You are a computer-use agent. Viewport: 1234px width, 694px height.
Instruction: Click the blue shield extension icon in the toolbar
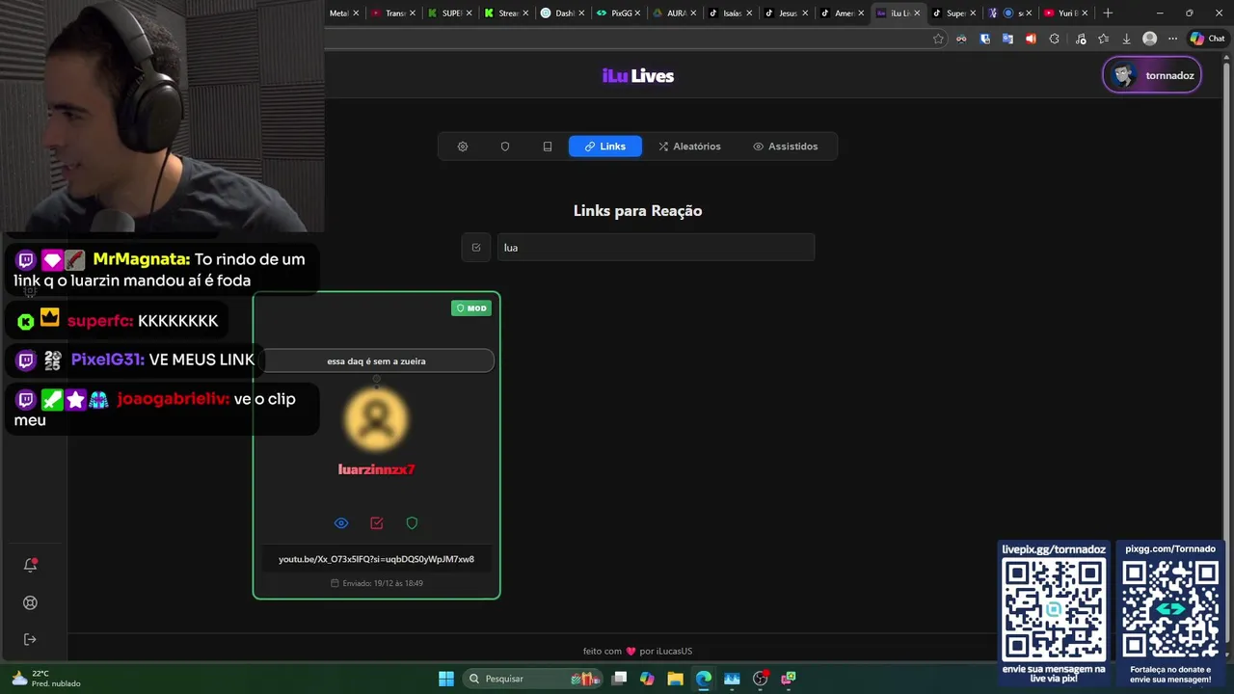pos(984,40)
